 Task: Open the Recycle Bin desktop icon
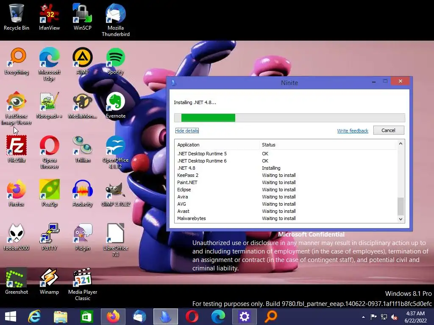pyautogui.click(x=17, y=17)
